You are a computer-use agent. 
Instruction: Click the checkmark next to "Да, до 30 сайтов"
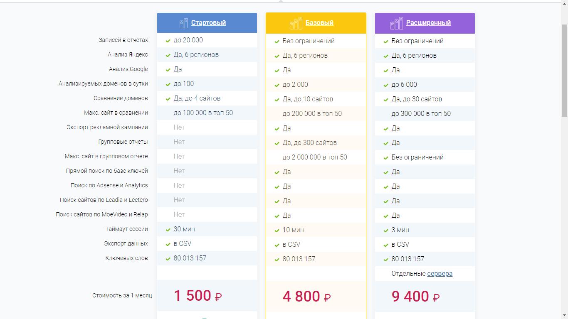point(386,100)
